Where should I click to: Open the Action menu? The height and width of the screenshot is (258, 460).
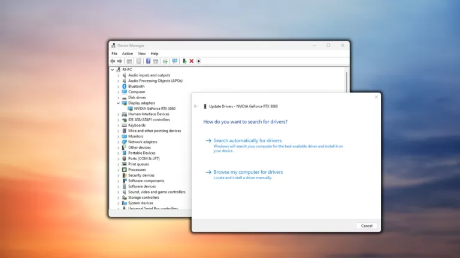[128, 54]
